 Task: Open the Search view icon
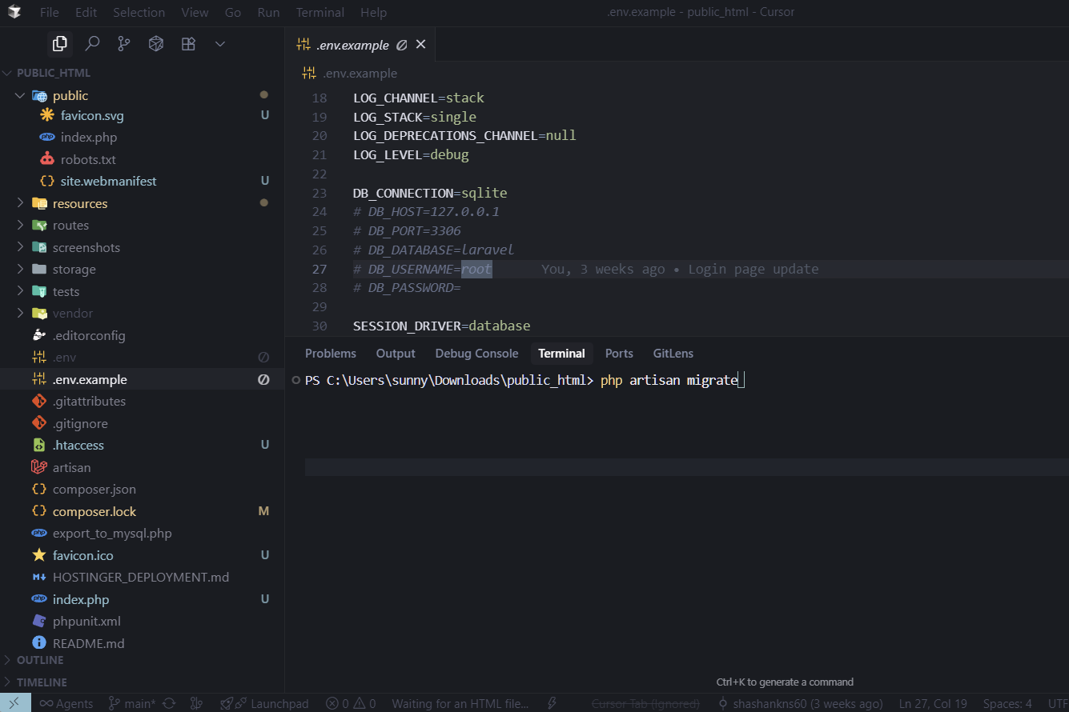click(92, 44)
